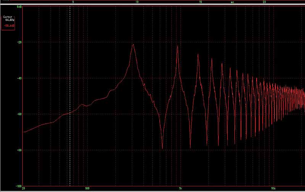Click the -60 label on vertical axis
This screenshot has width=305, height=192.
click(x=19, y=114)
